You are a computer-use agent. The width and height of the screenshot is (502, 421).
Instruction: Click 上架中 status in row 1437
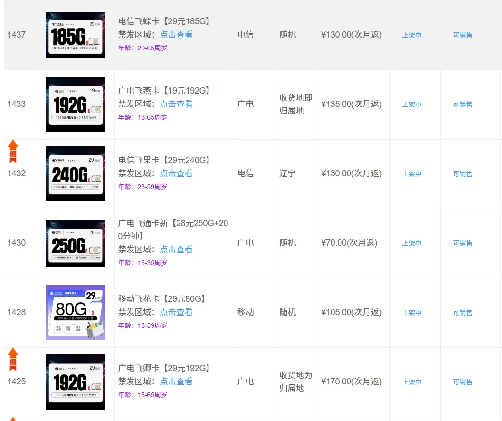coord(412,35)
